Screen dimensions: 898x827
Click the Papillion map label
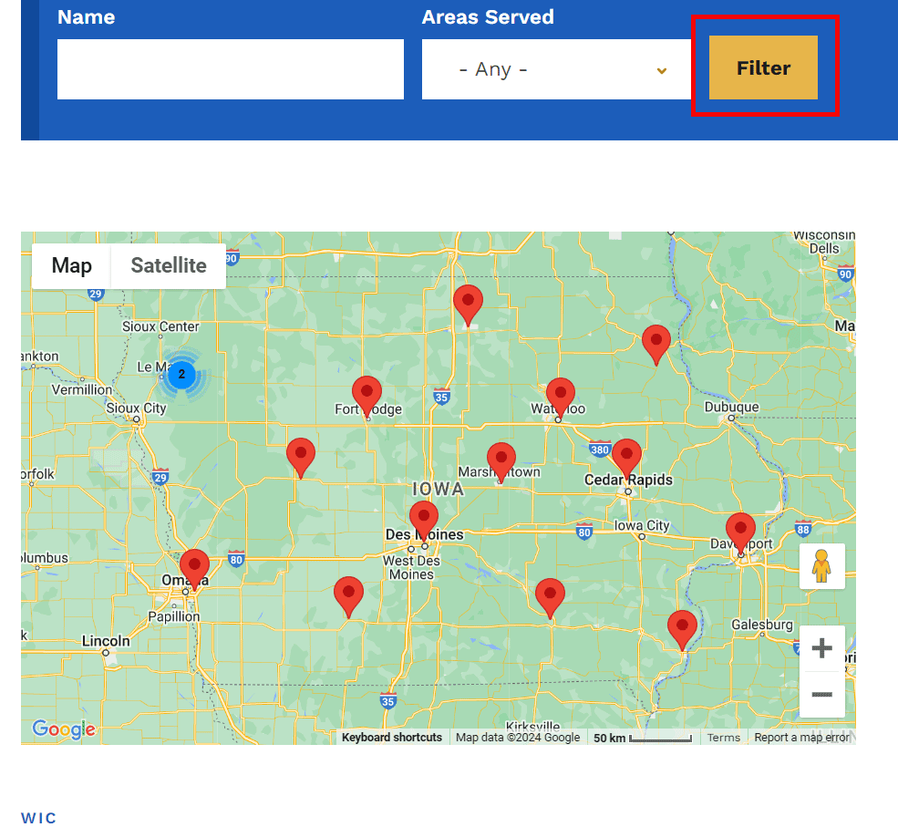click(x=174, y=616)
